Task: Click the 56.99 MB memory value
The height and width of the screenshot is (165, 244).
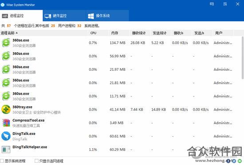Action: [118, 56]
